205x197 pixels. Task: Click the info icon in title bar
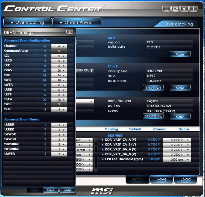pos(193,9)
